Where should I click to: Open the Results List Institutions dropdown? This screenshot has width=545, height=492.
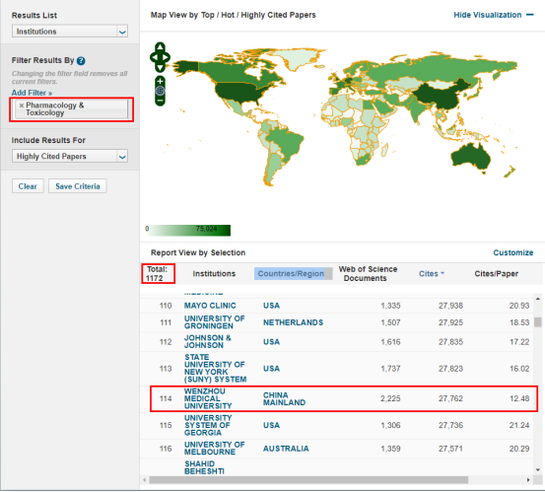[x=70, y=32]
